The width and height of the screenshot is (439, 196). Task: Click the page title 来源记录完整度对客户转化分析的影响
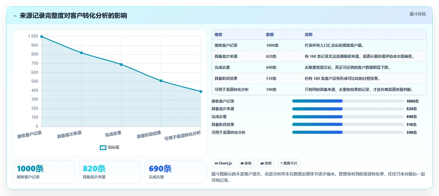pyautogui.click(x=73, y=16)
